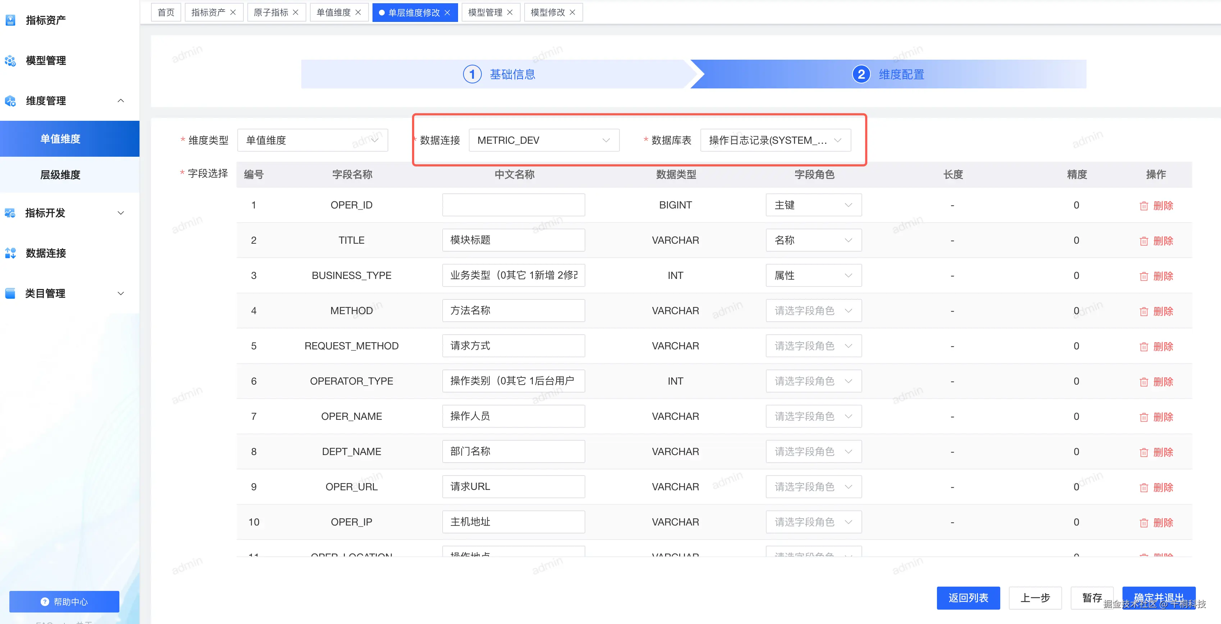Click the 指标开发 sidebar icon
This screenshot has height=624, width=1221.
10,213
